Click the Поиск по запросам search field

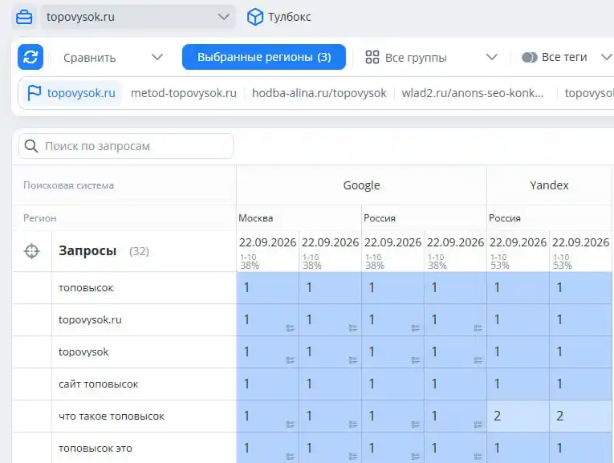pyautogui.click(x=126, y=146)
